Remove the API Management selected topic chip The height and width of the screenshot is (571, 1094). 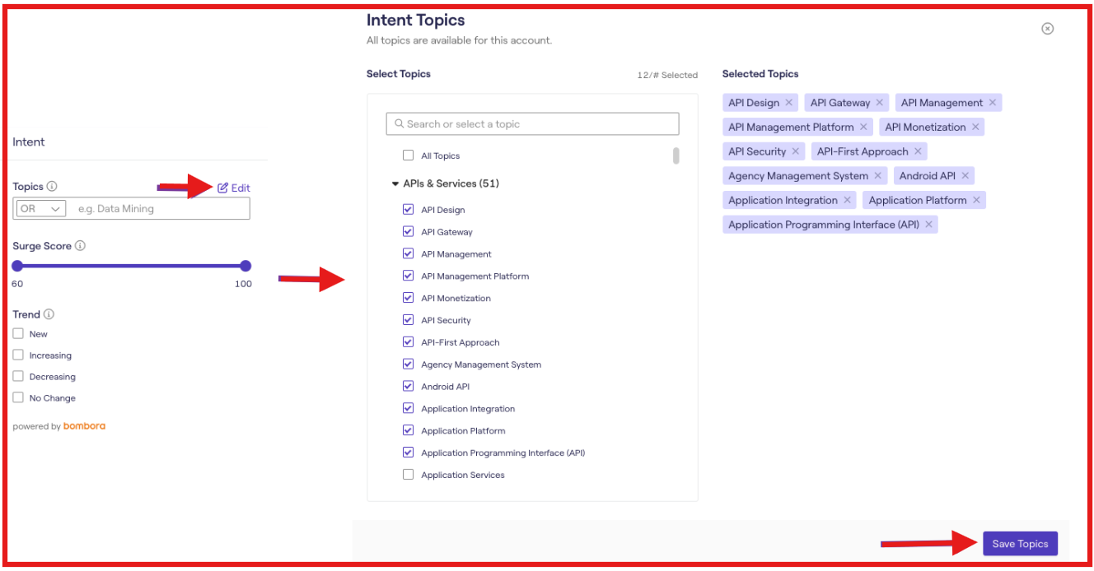pyautogui.click(x=993, y=103)
